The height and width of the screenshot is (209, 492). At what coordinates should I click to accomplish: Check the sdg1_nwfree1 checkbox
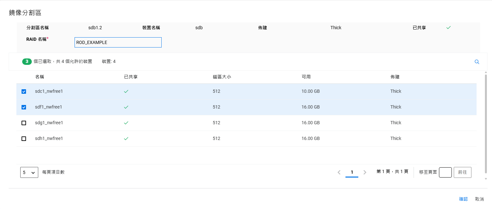click(24, 123)
